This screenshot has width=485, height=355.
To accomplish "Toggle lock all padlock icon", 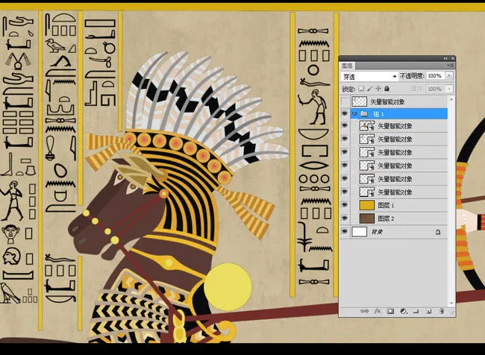I will [x=387, y=89].
